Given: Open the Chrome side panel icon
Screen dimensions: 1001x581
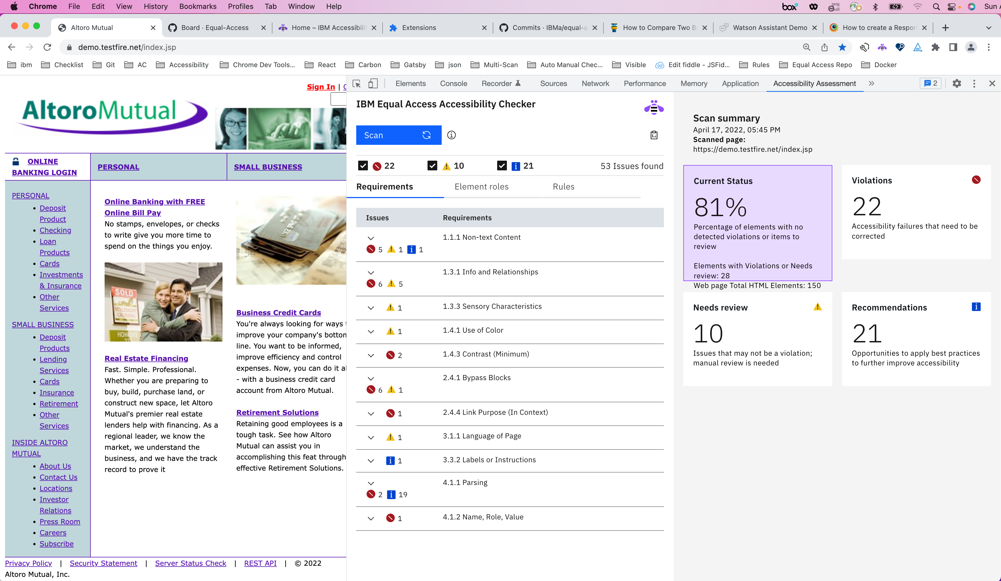Looking at the screenshot, I should coord(952,47).
